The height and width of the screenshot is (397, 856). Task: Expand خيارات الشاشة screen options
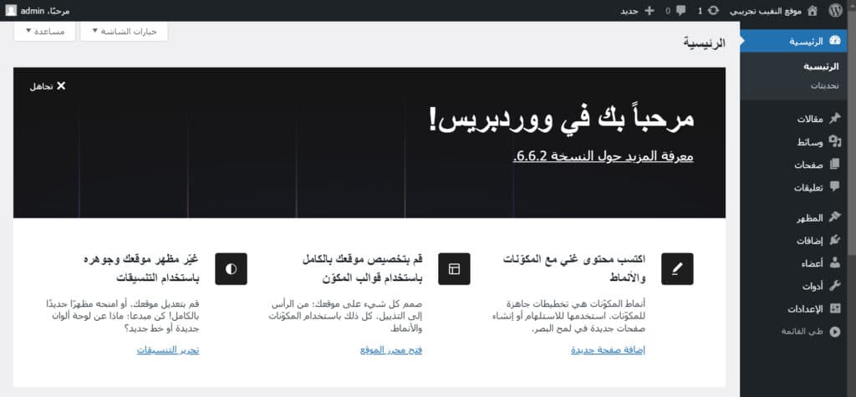coord(124,31)
